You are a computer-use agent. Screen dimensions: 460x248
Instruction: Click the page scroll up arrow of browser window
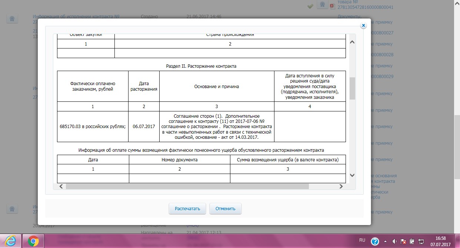(x=457, y=3)
